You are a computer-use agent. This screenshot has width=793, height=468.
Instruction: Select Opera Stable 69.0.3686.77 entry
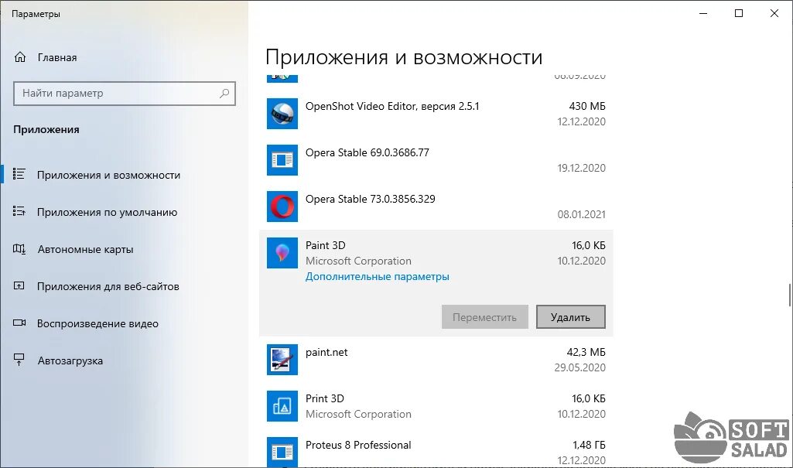[x=436, y=160]
